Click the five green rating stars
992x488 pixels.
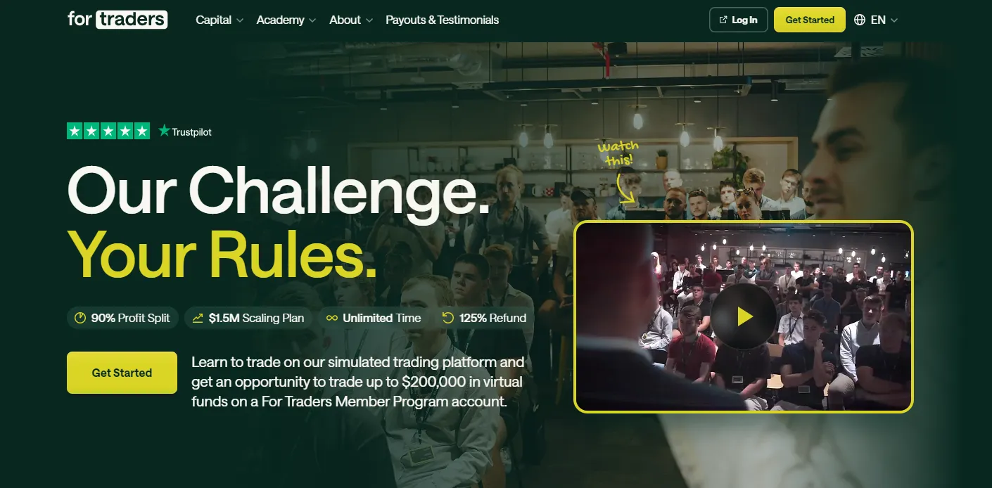pyautogui.click(x=108, y=131)
